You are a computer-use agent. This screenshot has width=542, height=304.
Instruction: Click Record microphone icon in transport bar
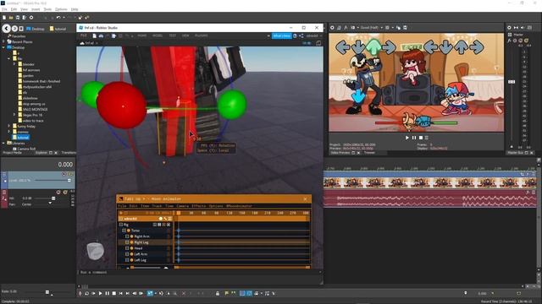pyautogui.click(x=80, y=293)
